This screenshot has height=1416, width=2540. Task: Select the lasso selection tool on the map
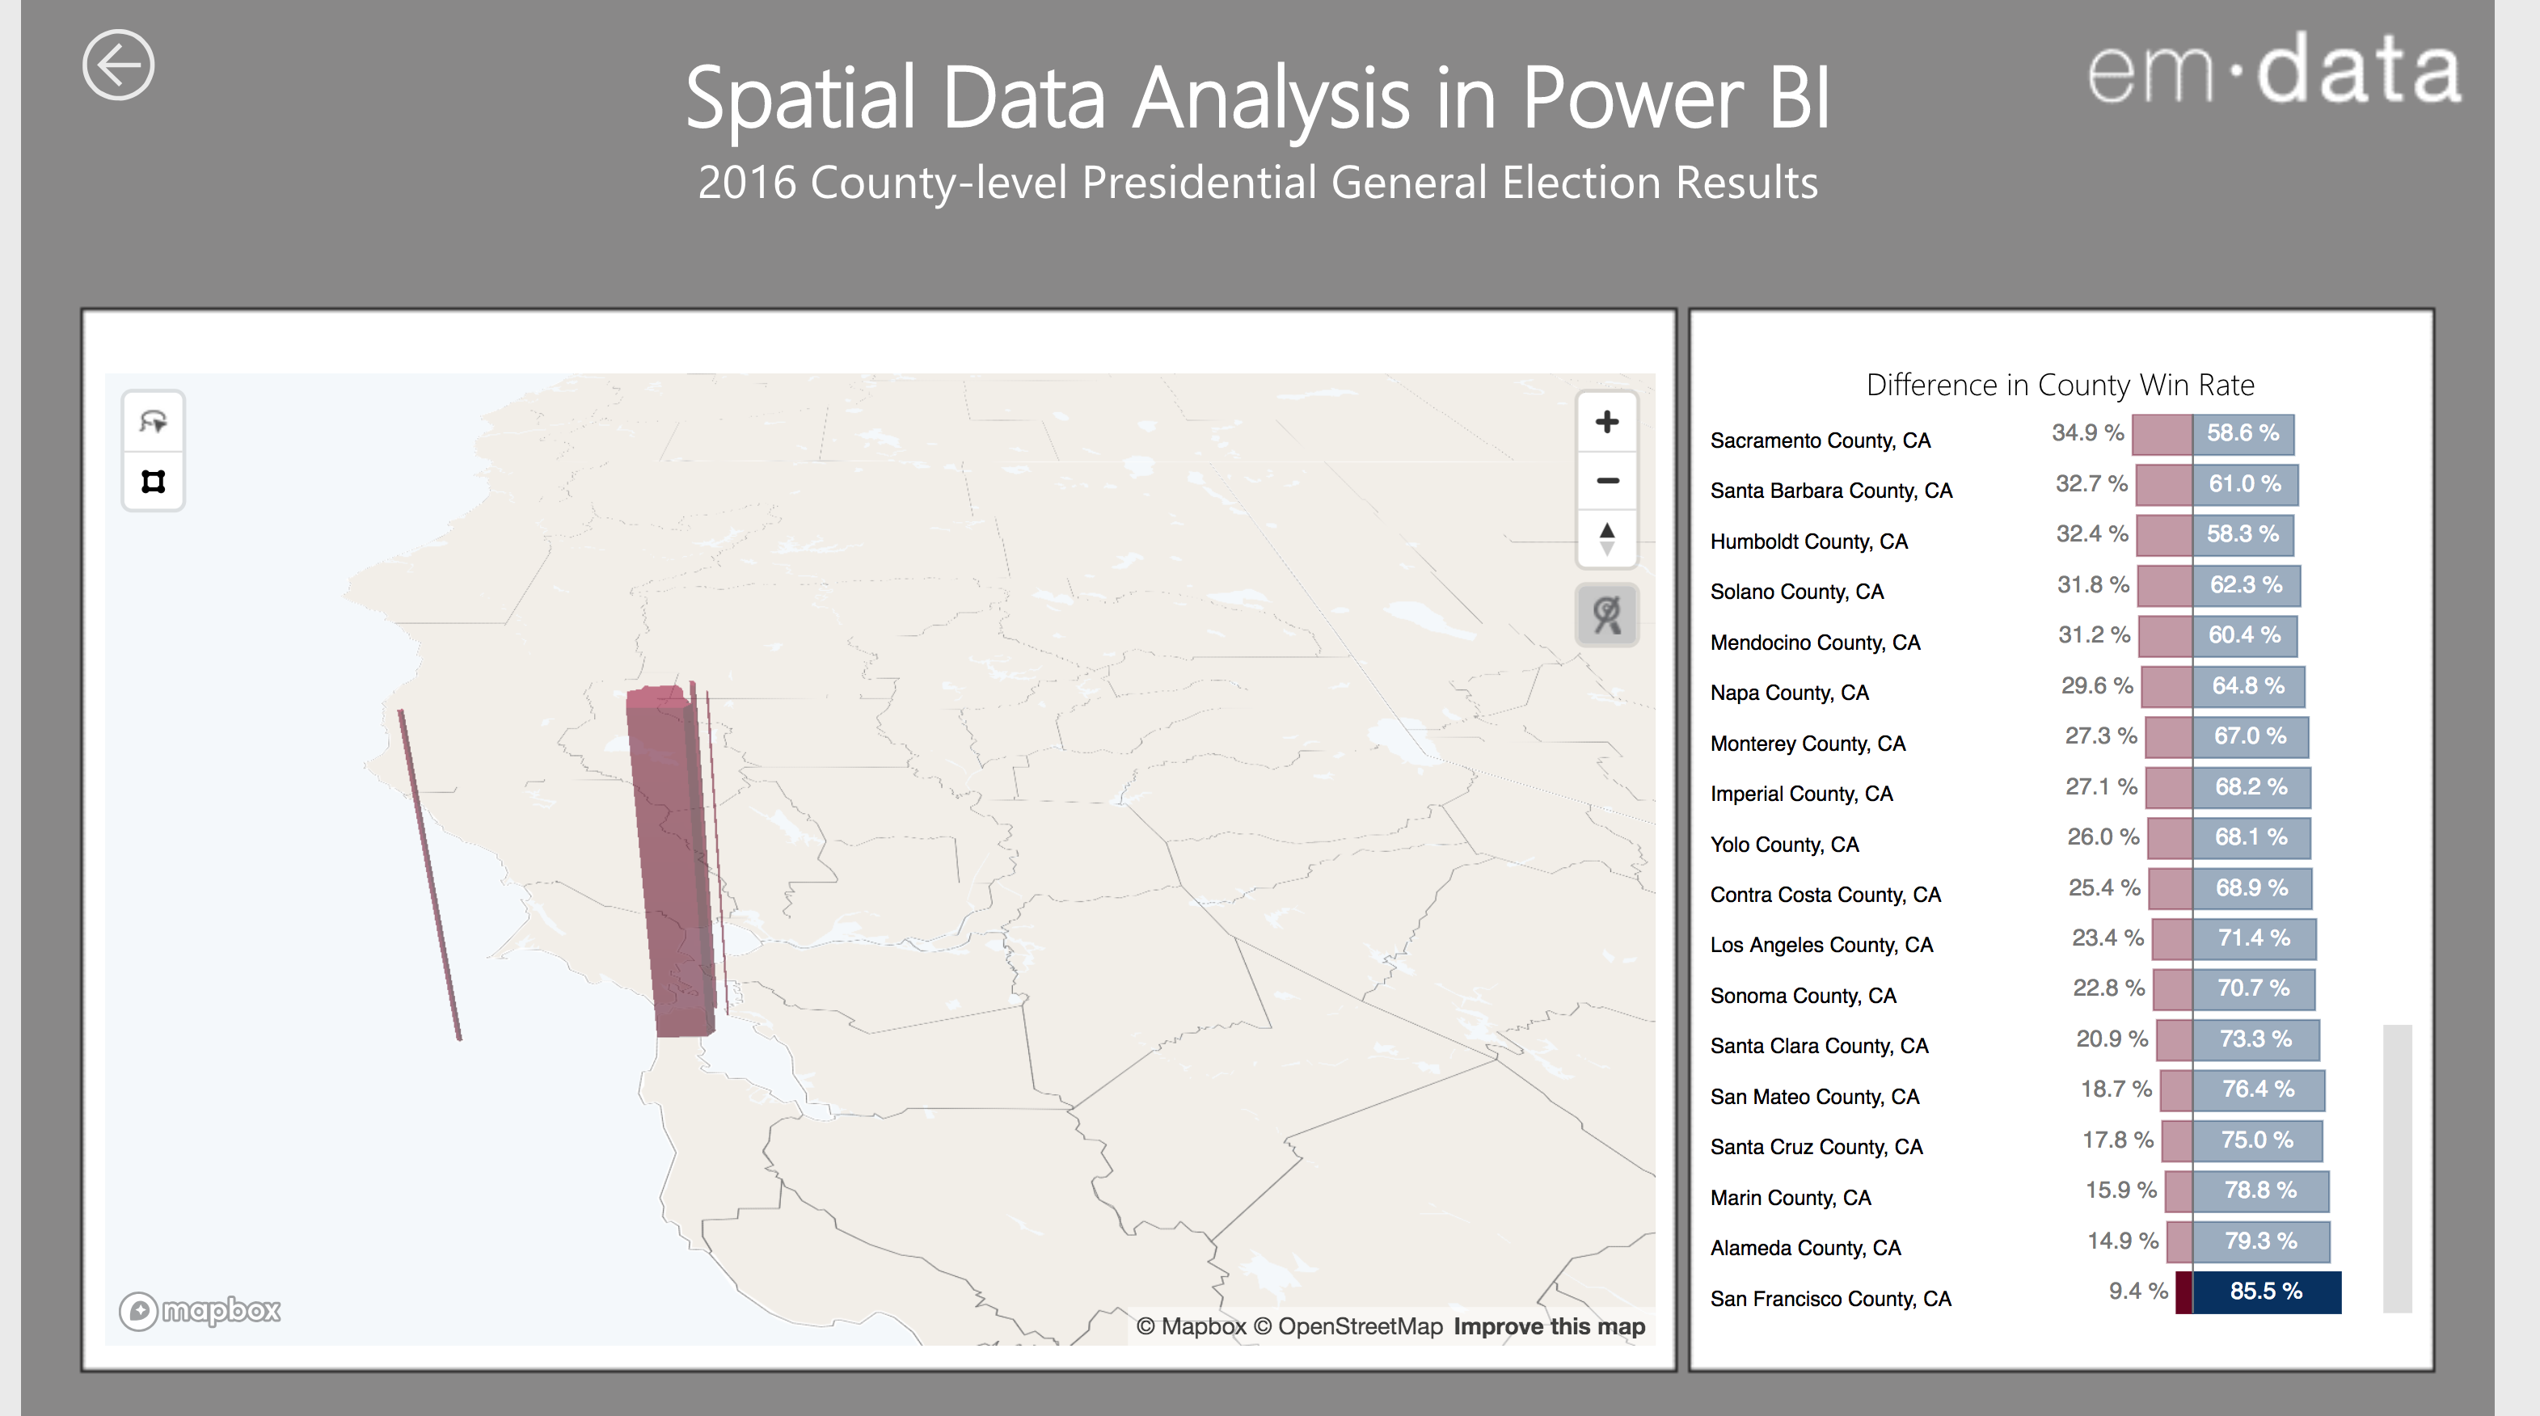(x=153, y=422)
